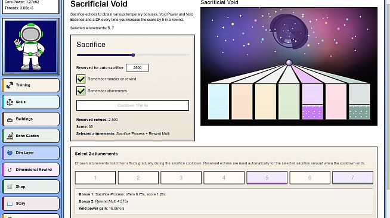This screenshot has height=218, width=390.
Task: Open the Skills section
Action: tap(31, 102)
